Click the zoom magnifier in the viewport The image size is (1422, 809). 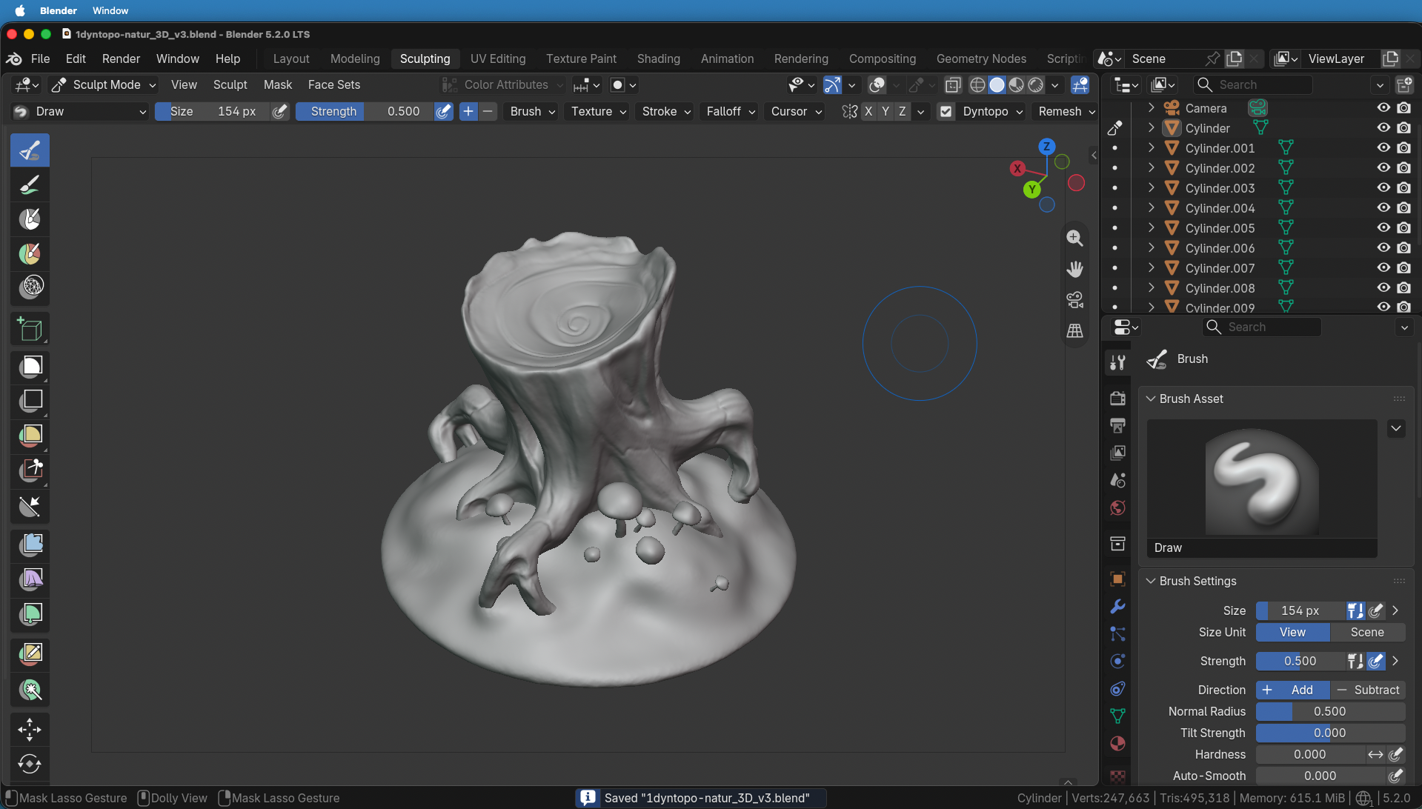pos(1074,239)
